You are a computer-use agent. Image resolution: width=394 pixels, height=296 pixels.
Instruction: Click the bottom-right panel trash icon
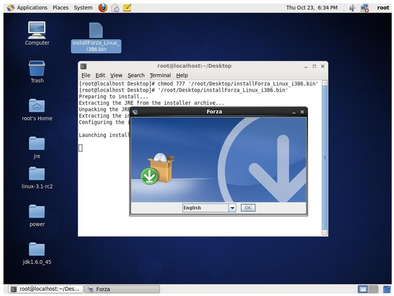coord(386,289)
